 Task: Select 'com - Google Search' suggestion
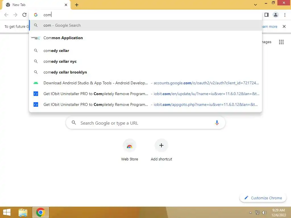click(x=146, y=25)
